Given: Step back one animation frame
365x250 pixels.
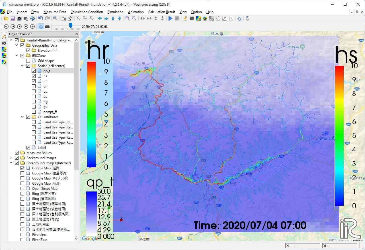Looking at the screenshot, I should (13, 26).
